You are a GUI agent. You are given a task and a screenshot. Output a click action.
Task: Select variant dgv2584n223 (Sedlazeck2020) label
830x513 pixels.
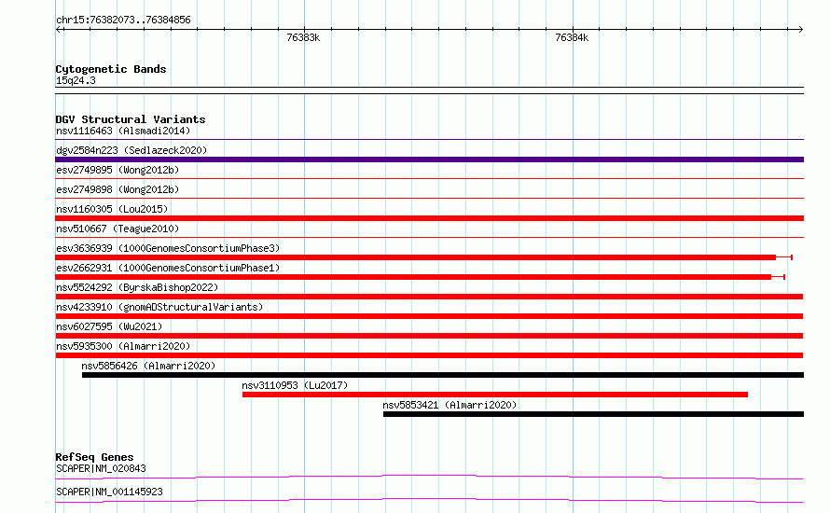click(x=131, y=150)
